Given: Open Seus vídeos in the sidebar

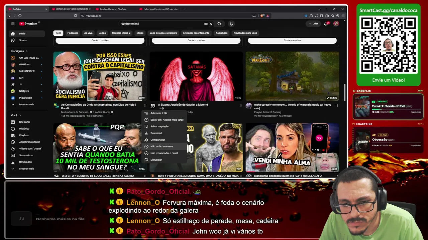Looking at the screenshot, I should click(x=27, y=155).
